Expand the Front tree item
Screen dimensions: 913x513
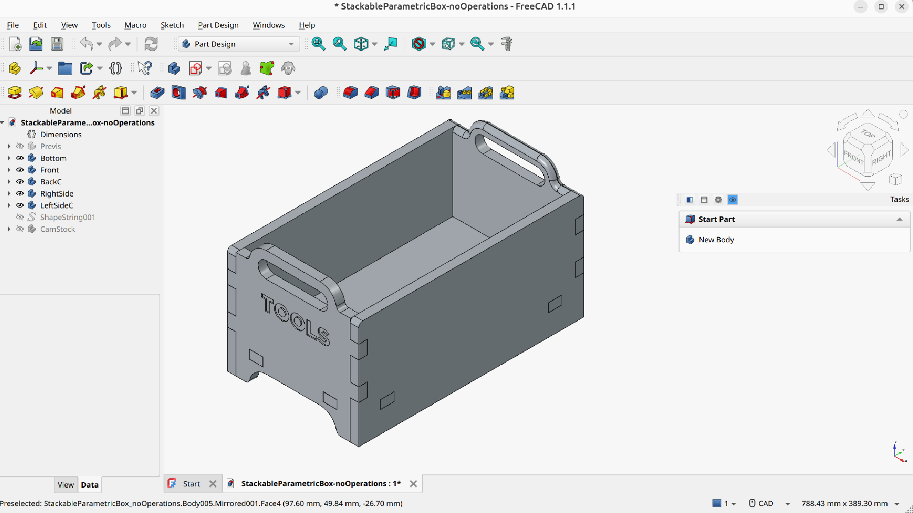(x=9, y=170)
